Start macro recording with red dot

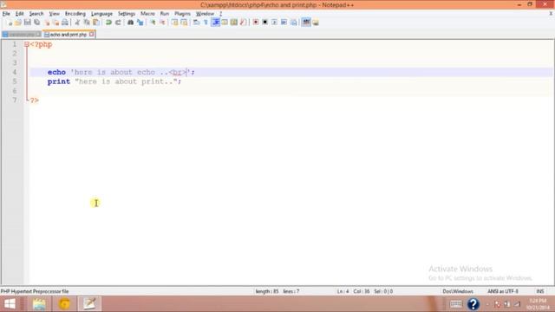click(256, 23)
